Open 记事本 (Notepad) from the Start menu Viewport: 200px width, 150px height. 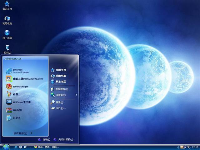[16, 118]
